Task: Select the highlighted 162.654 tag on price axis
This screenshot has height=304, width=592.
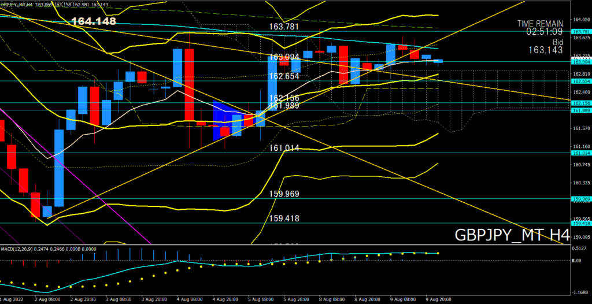Action: pos(582,81)
